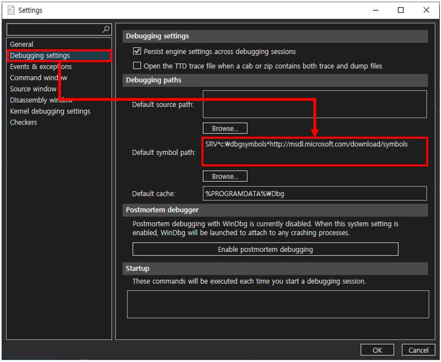Edit the default cache path %PROGRAMDATA%\Dbg
This screenshot has width=441, height=362.
point(315,193)
